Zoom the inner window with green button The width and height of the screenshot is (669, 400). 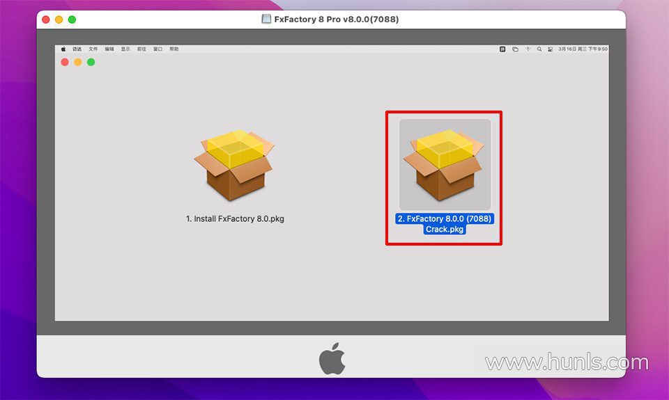[x=91, y=62]
